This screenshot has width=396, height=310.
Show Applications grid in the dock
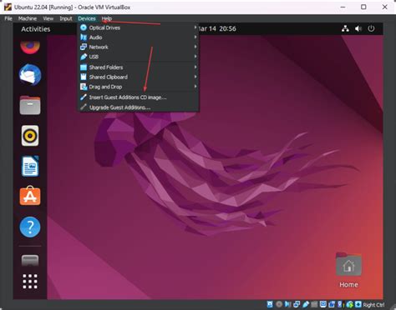point(30,282)
